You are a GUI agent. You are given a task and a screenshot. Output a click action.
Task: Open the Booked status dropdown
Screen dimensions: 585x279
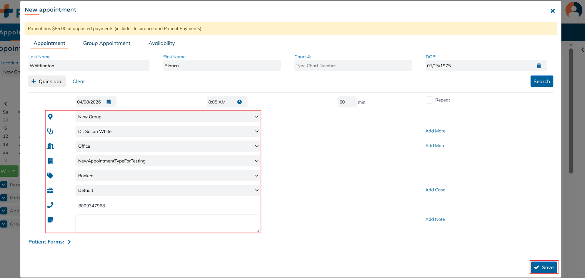[x=167, y=176]
